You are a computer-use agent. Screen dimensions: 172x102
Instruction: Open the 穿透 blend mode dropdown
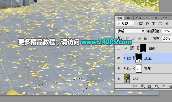tap(130, 31)
